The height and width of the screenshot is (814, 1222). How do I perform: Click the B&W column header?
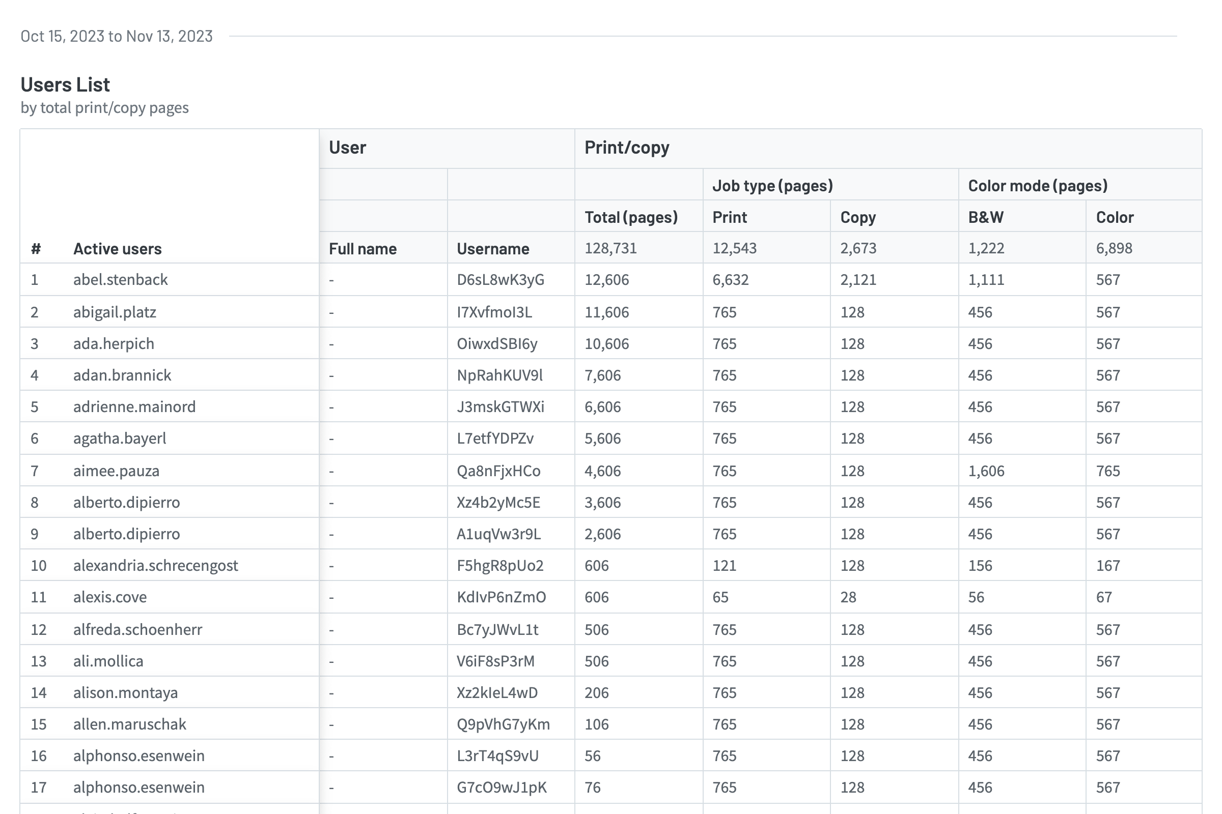[986, 217]
